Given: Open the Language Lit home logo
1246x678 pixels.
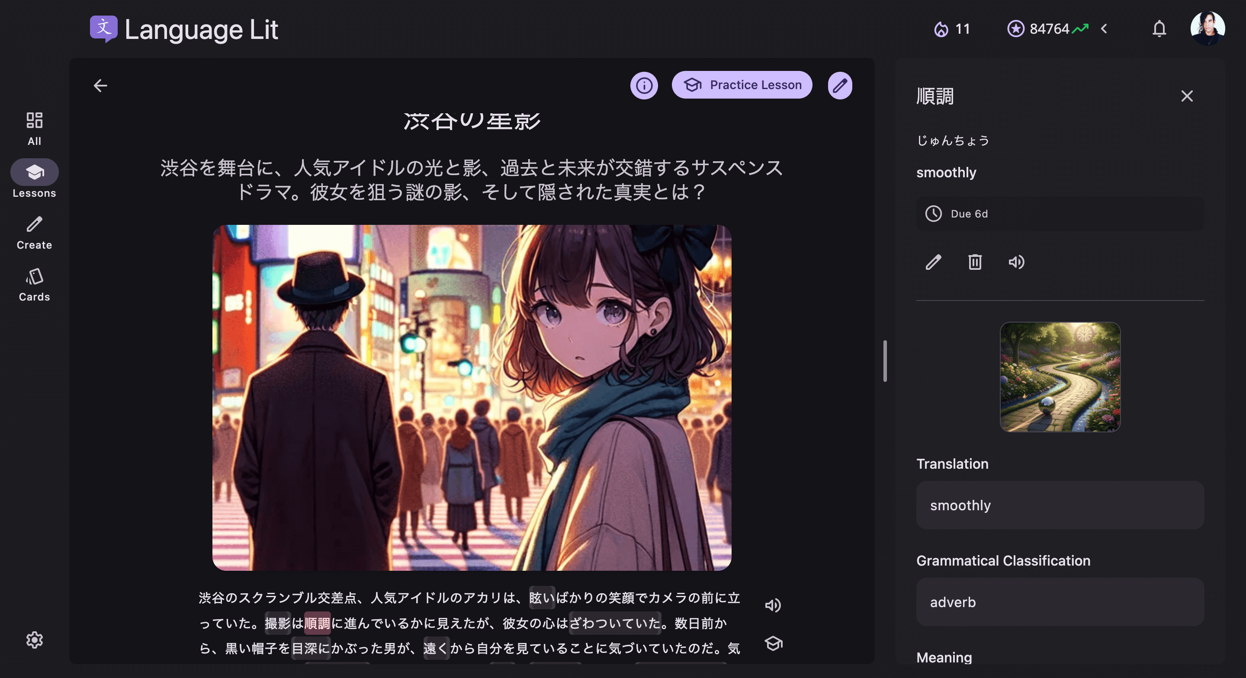Looking at the screenshot, I should (184, 29).
